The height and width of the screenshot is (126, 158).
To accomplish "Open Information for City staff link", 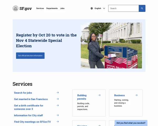I will click(x=28, y=115).
